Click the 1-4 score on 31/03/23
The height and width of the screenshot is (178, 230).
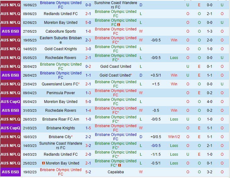coord(88,111)
